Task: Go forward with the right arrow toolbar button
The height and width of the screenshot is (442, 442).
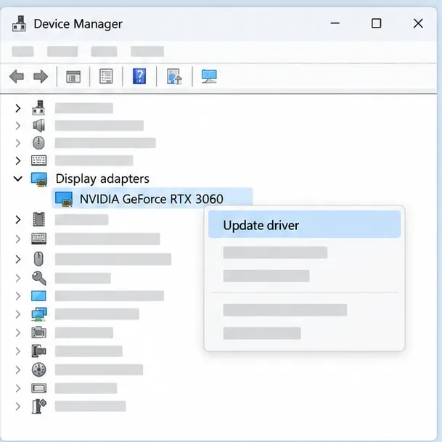Action: [41, 77]
